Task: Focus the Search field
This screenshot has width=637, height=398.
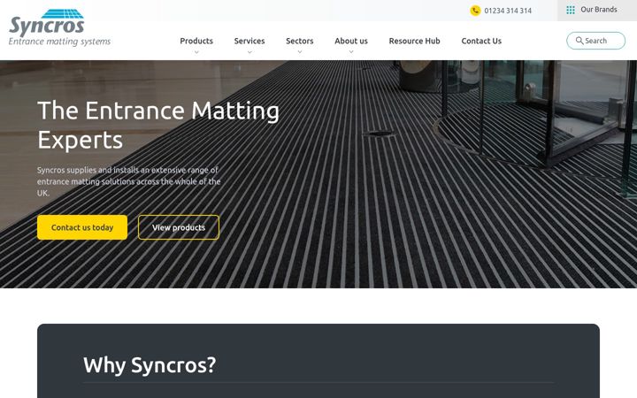Action: (596, 41)
